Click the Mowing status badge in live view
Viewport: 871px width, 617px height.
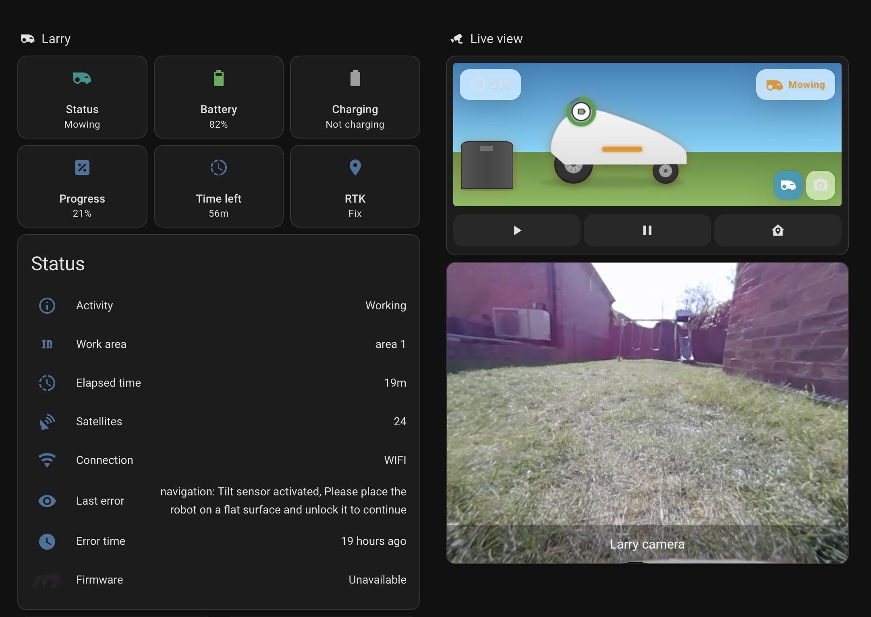796,84
